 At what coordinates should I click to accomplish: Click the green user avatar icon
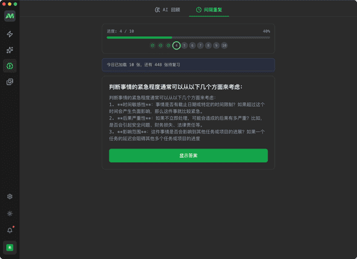(10, 248)
